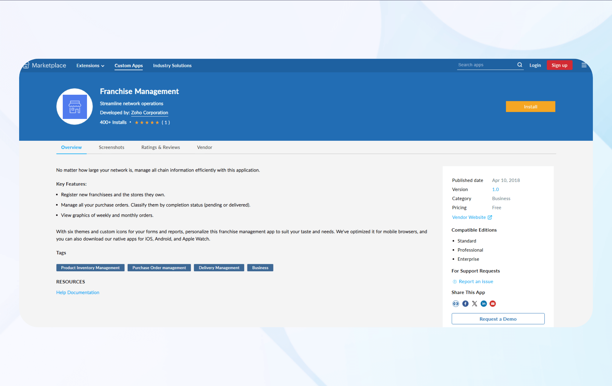This screenshot has width=612, height=386.
Task: Open the Custom Apps menu item
Action: pyautogui.click(x=128, y=65)
